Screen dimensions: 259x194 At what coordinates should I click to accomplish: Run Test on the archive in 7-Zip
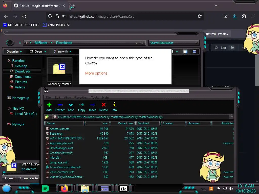click(71, 107)
